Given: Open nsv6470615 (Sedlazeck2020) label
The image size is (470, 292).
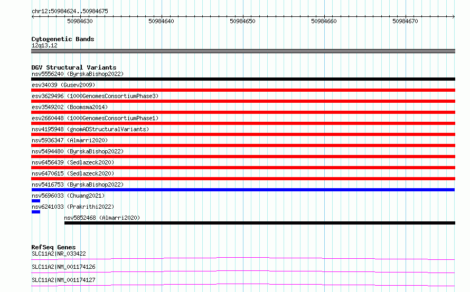Looking at the screenshot, I should pos(73,173).
